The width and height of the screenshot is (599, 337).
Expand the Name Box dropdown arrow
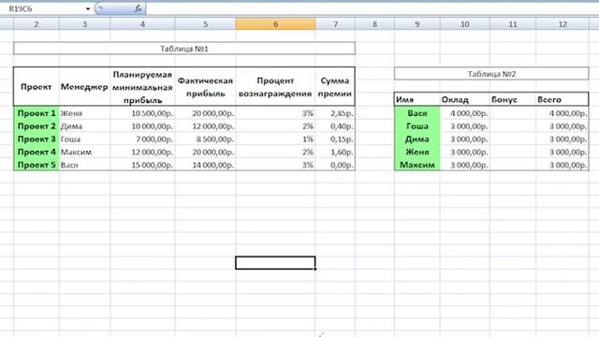tap(88, 8)
